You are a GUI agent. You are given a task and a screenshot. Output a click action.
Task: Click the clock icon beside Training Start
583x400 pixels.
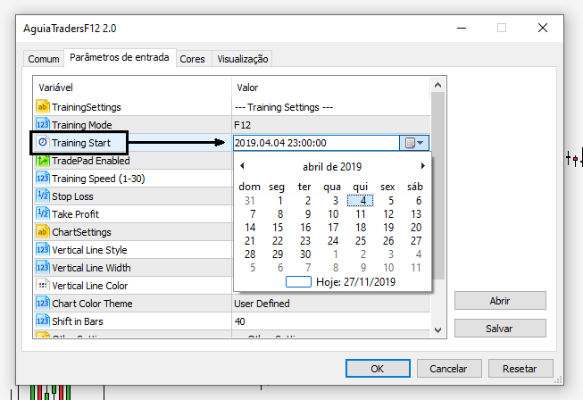[x=43, y=142]
